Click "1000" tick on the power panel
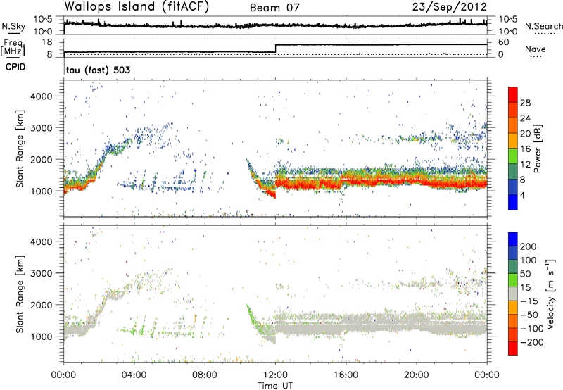Image resolution: width=563 pixels, height=390 pixels. point(41,191)
